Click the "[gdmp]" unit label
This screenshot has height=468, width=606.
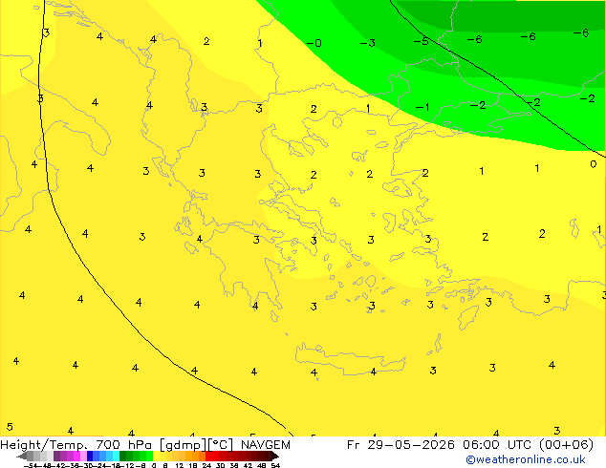184,445
